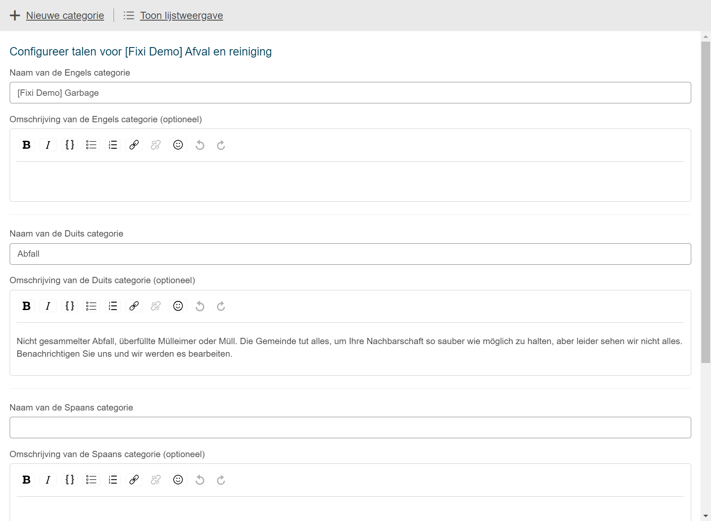Insert code braces in Engels description editor

click(70, 145)
